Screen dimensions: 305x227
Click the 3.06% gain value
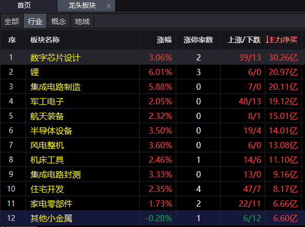pyautogui.click(x=161, y=57)
